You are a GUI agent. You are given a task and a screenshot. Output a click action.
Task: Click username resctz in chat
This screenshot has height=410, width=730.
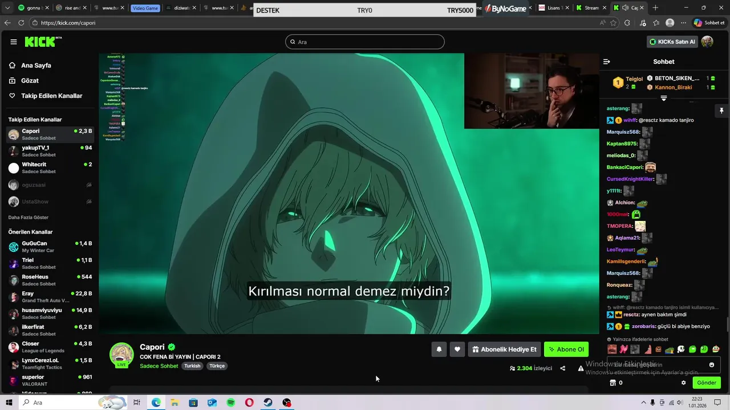click(x=631, y=314)
